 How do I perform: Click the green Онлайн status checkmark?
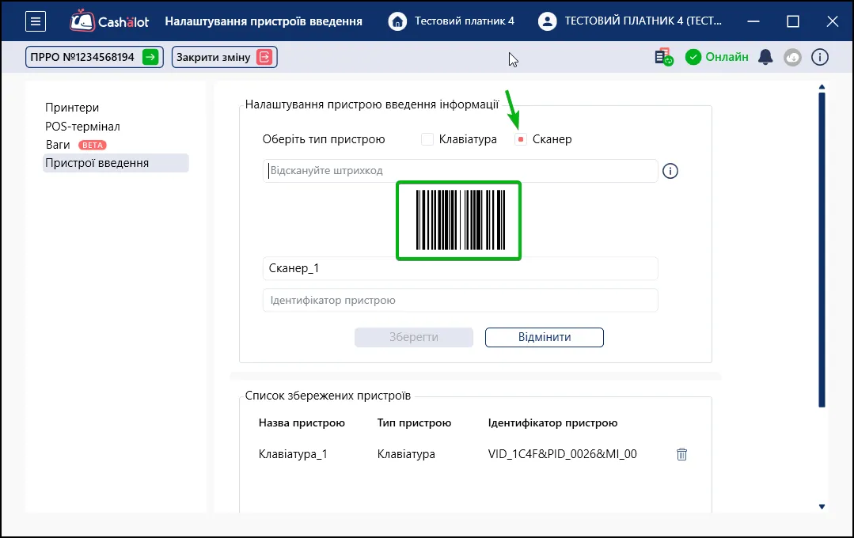693,57
